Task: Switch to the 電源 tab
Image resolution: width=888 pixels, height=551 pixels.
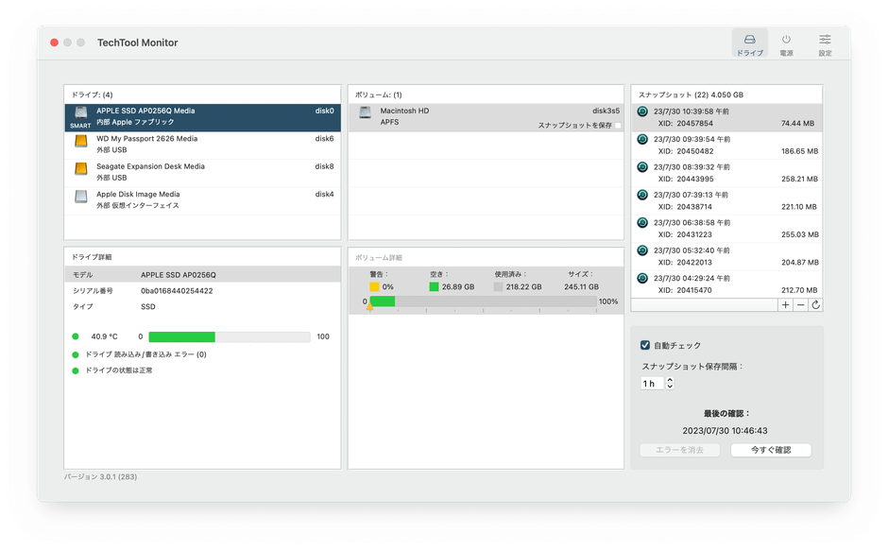Action: (x=788, y=43)
